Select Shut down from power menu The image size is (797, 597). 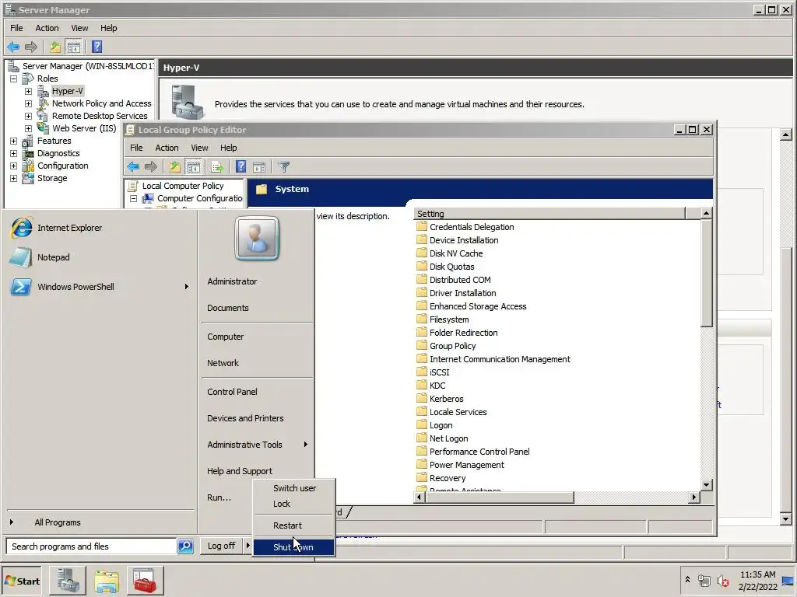pyautogui.click(x=293, y=546)
